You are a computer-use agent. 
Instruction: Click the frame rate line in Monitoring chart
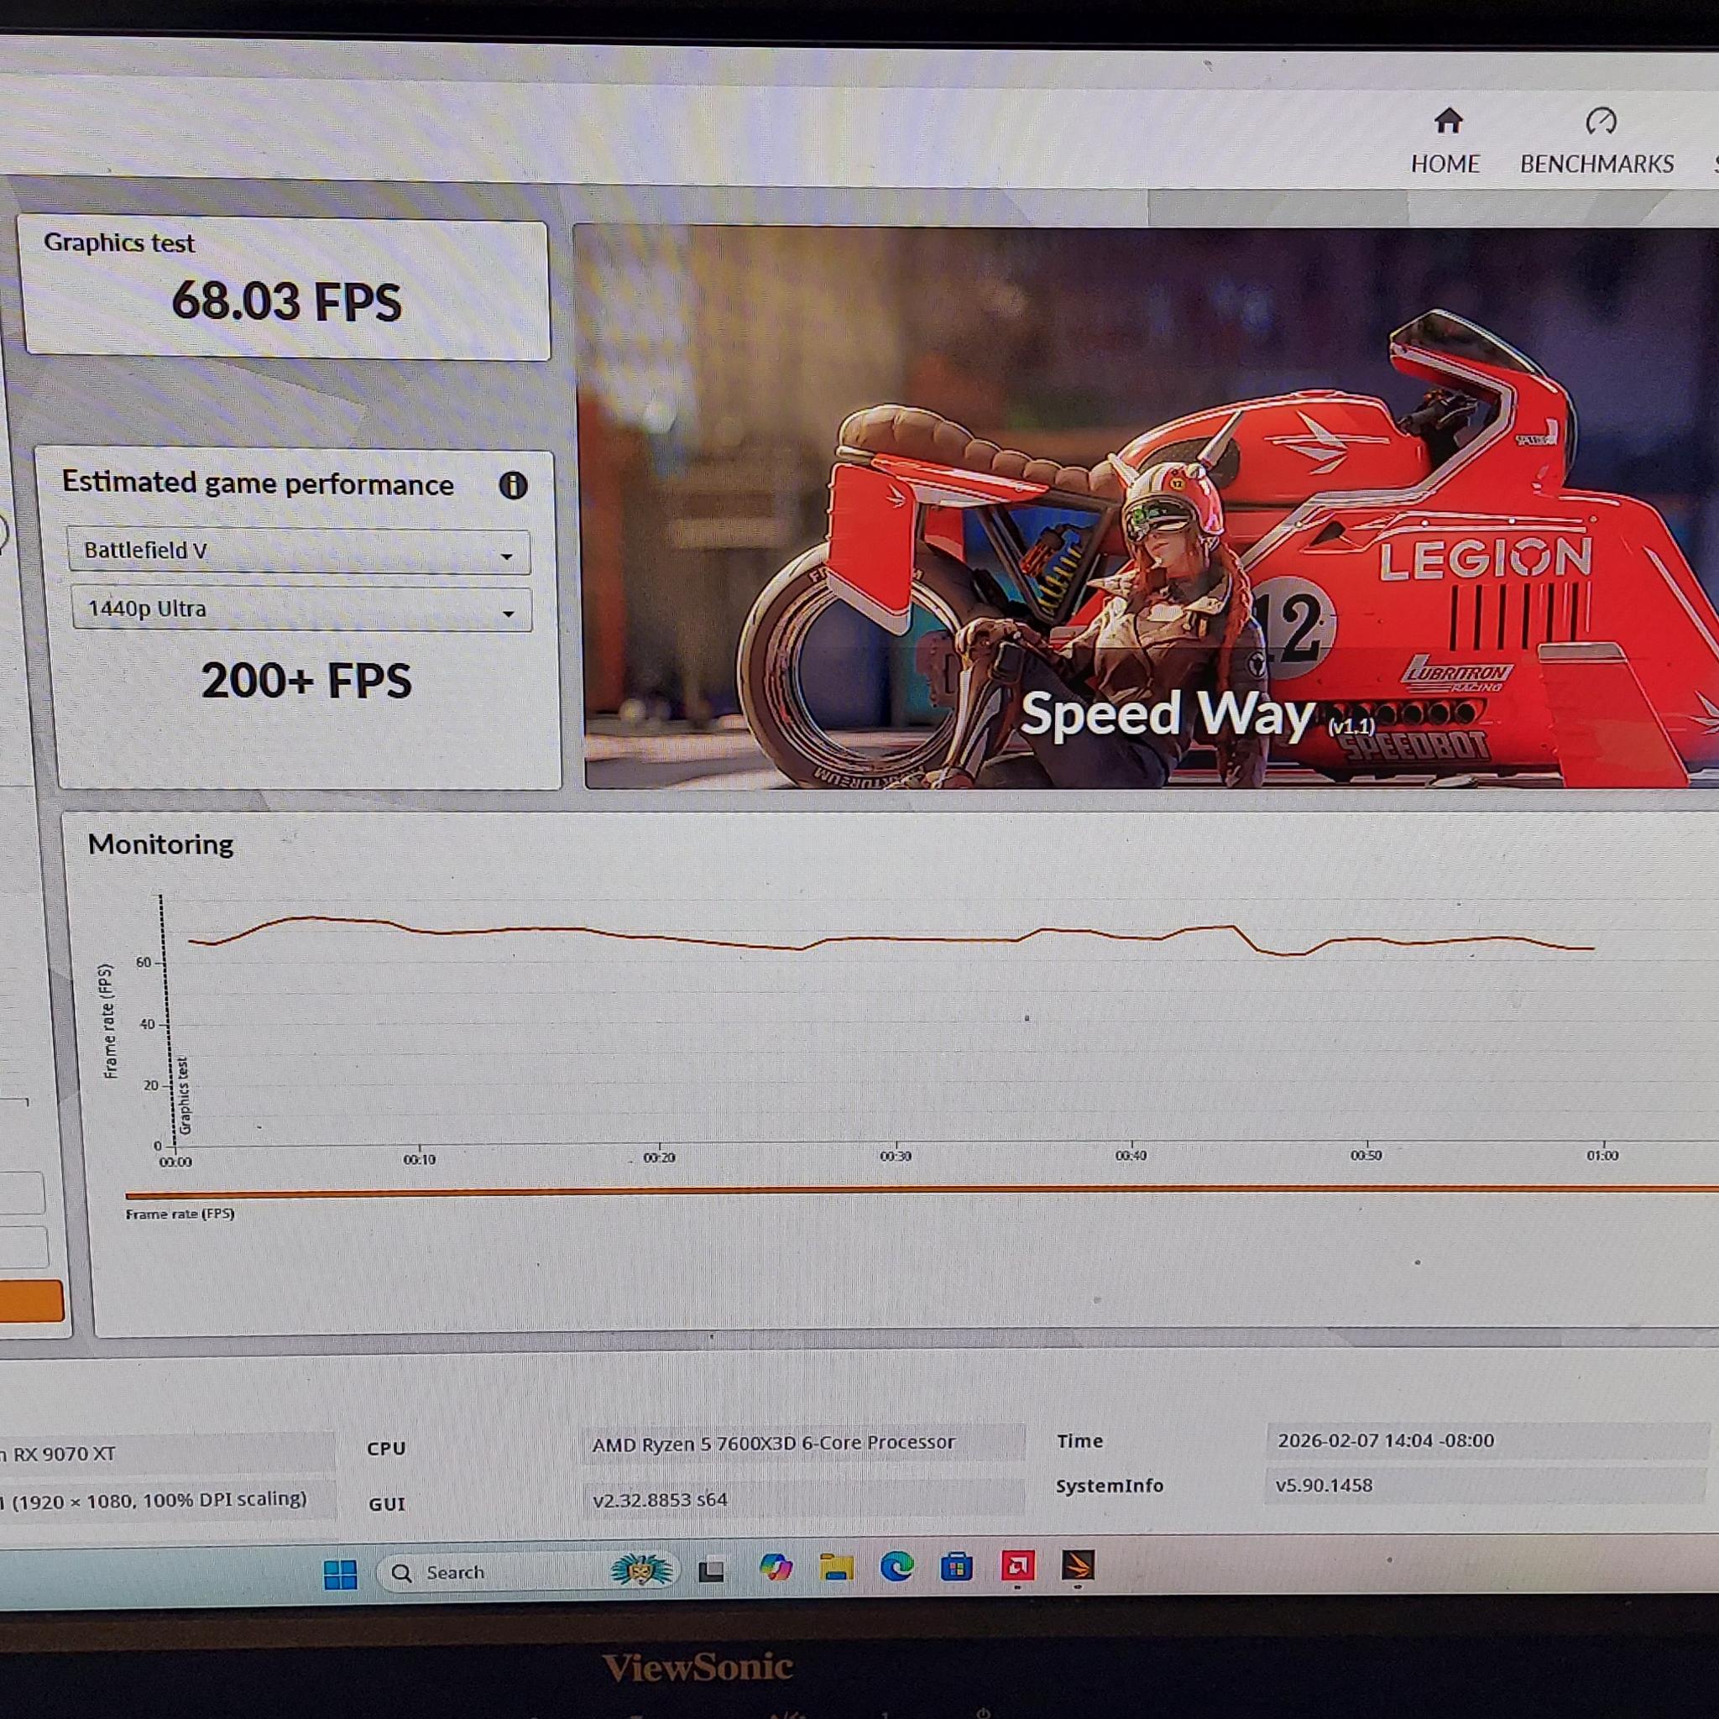[x=890, y=937]
